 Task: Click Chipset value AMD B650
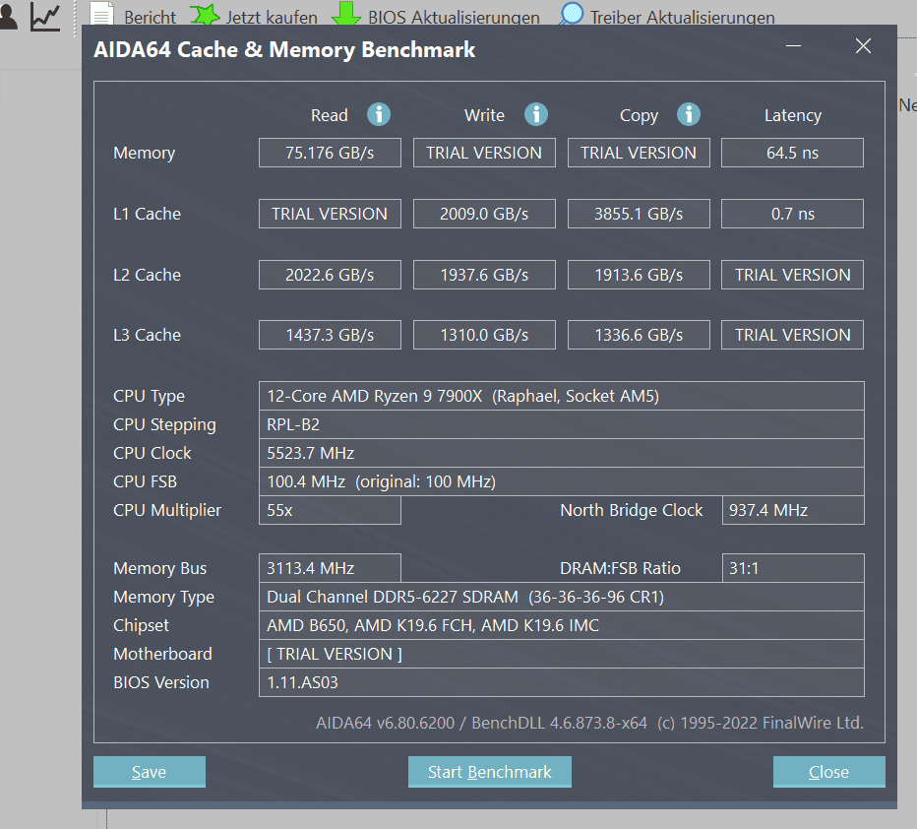click(562, 625)
